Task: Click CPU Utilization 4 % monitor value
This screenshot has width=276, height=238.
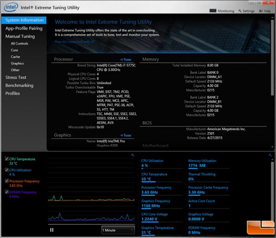Action: tap(145, 165)
